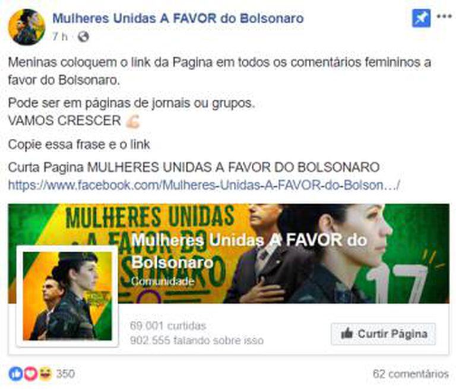The height and width of the screenshot is (391, 456).
Task: Click the red heart Love reaction icon
Action: [30, 374]
